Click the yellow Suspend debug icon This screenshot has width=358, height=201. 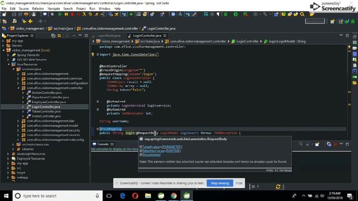pos(66,15)
